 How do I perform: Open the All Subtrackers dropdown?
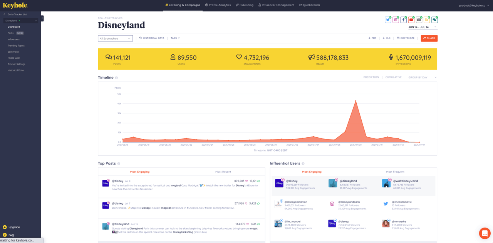pos(115,38)
